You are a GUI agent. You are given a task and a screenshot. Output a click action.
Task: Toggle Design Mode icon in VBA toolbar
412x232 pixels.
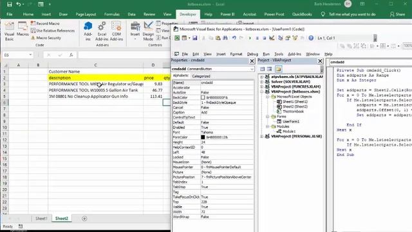point(272,38)
